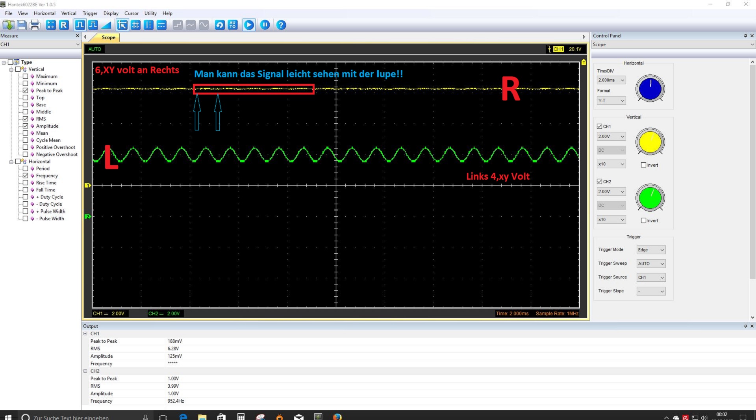Open the Trigger Source dropdown

[651, 277]
